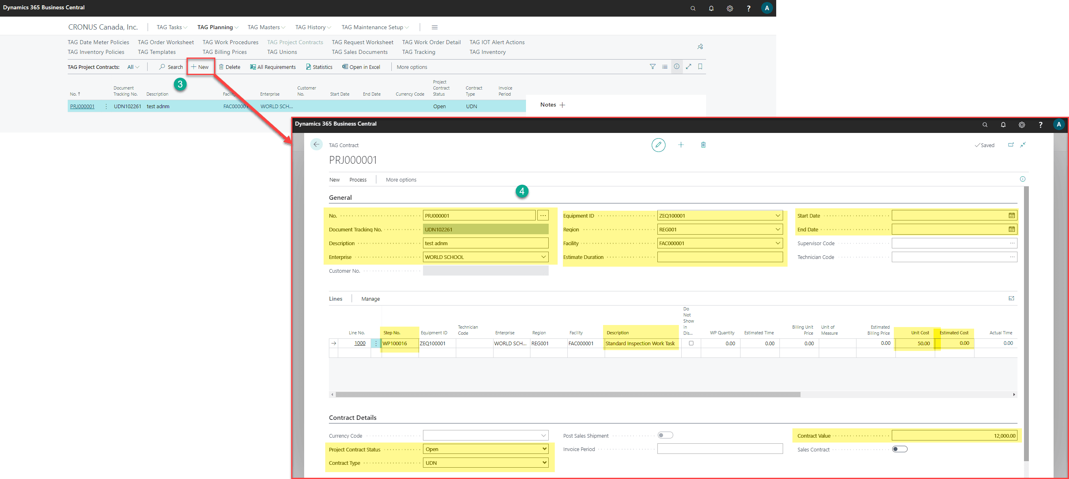Toggle the FactBox information icon on list page
Viewport: 1069px width, 479px height.
point(676,67)
